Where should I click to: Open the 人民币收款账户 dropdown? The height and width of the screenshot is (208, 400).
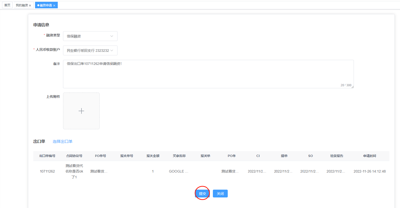(x=90, y=51)
